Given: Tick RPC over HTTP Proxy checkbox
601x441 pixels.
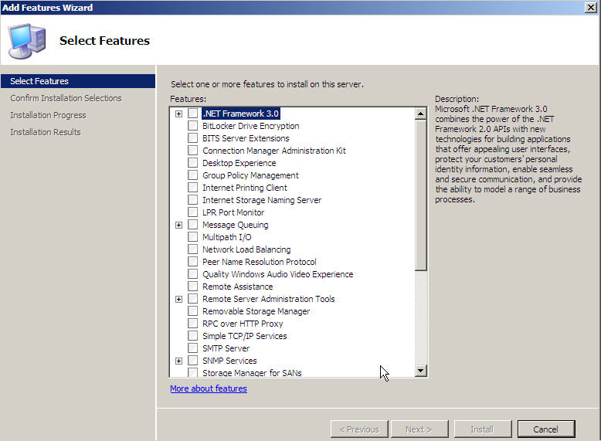Looking at the screenshot, I should tap(193, 324).
